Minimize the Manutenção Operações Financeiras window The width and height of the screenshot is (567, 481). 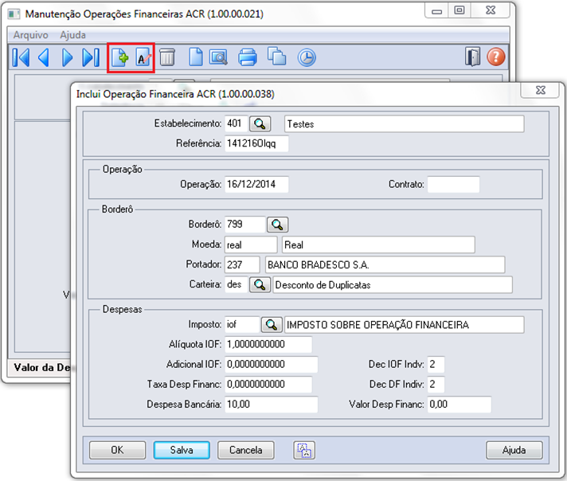pos(437,11)
